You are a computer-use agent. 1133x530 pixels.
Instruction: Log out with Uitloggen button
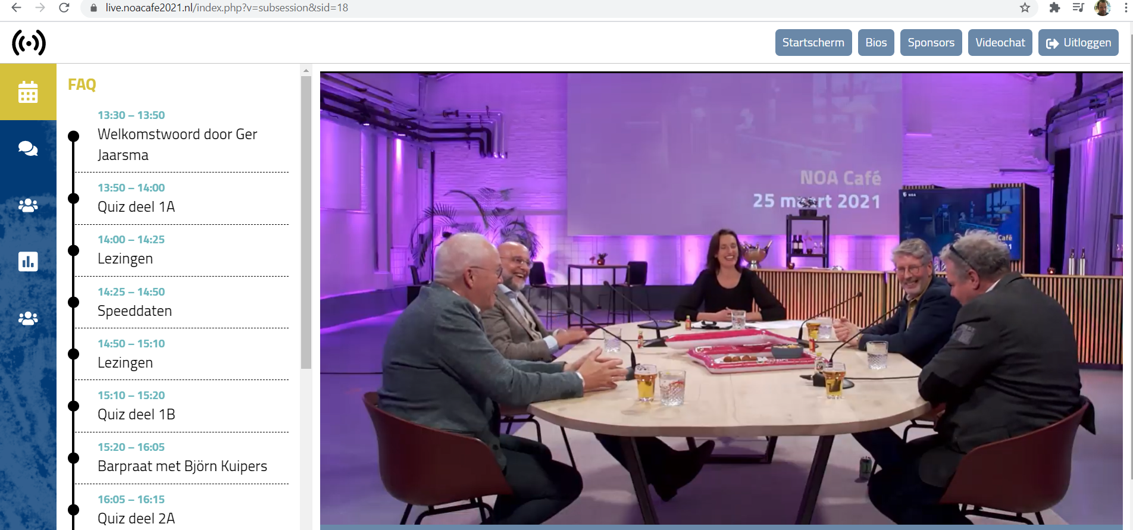(1078, 43)
